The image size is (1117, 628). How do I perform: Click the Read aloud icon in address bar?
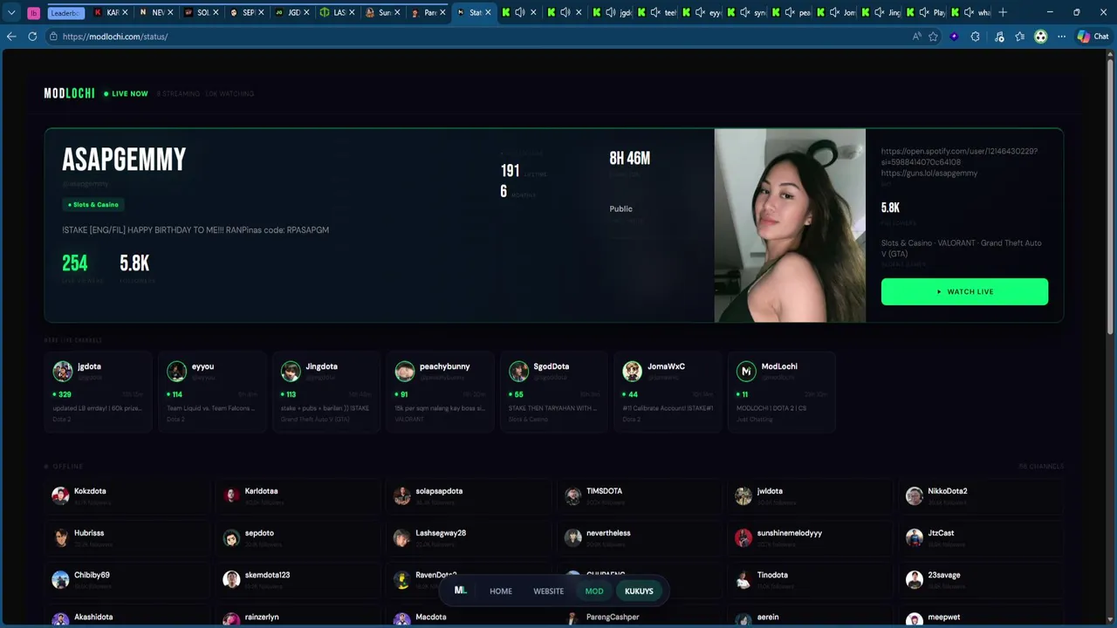pyautogui.click(x=916, y=37)
